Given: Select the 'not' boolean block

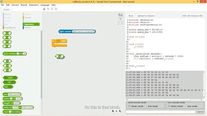Looking at the screenshot, I should [8, 87].
